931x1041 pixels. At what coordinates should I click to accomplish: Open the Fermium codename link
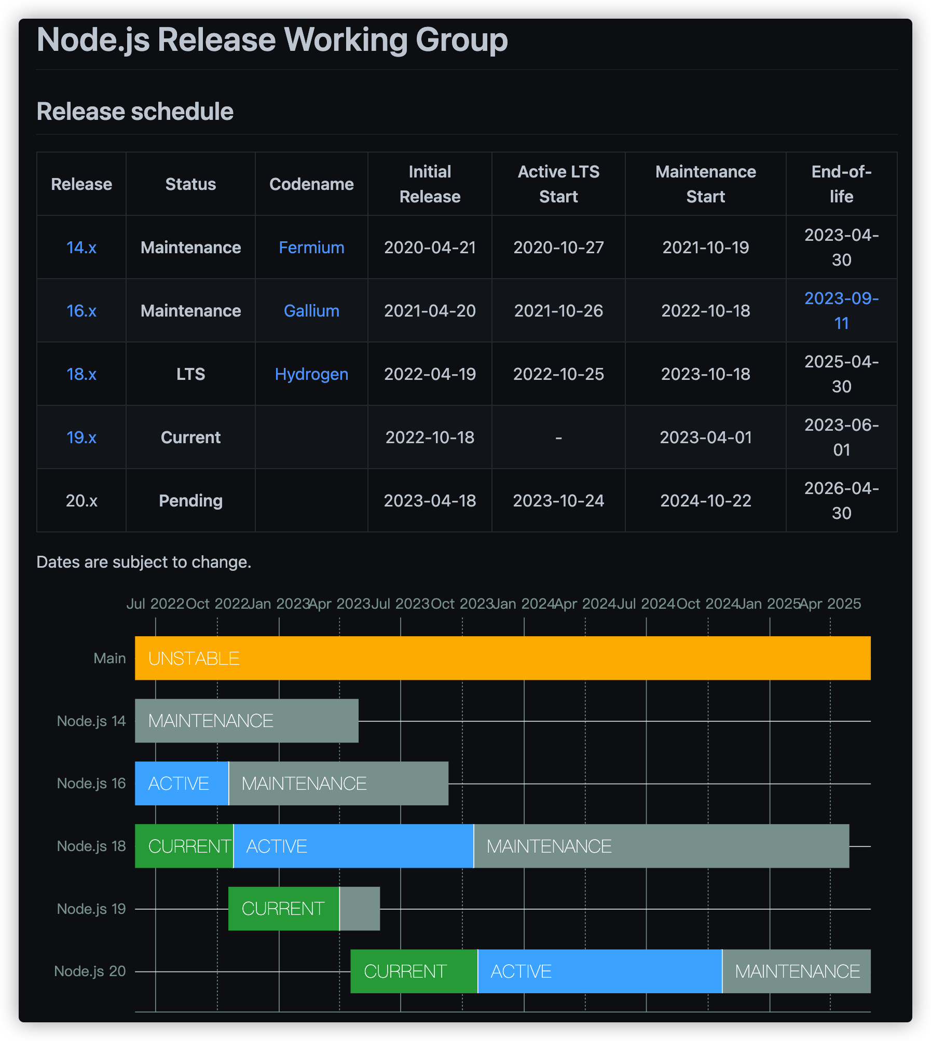pyautogui.click(x=311, y=248)
